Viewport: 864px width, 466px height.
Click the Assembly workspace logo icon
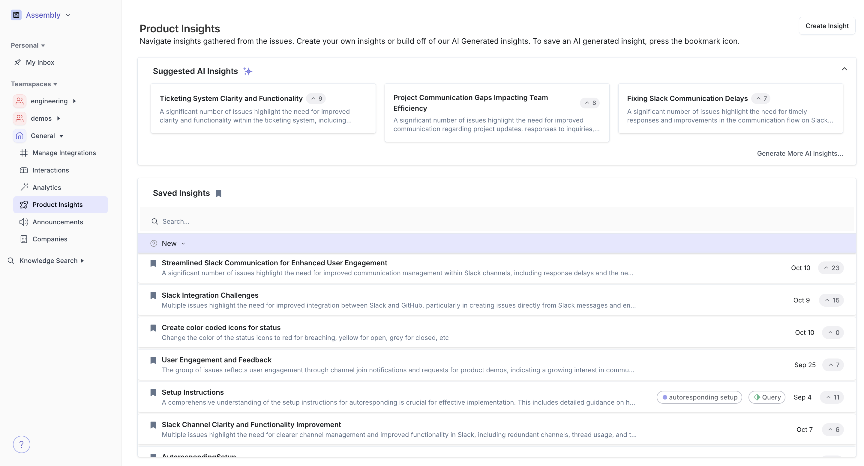coord(16,15)
